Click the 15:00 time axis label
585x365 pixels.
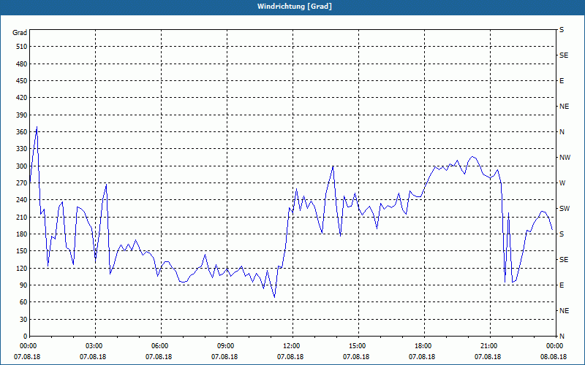pos(356,346)
